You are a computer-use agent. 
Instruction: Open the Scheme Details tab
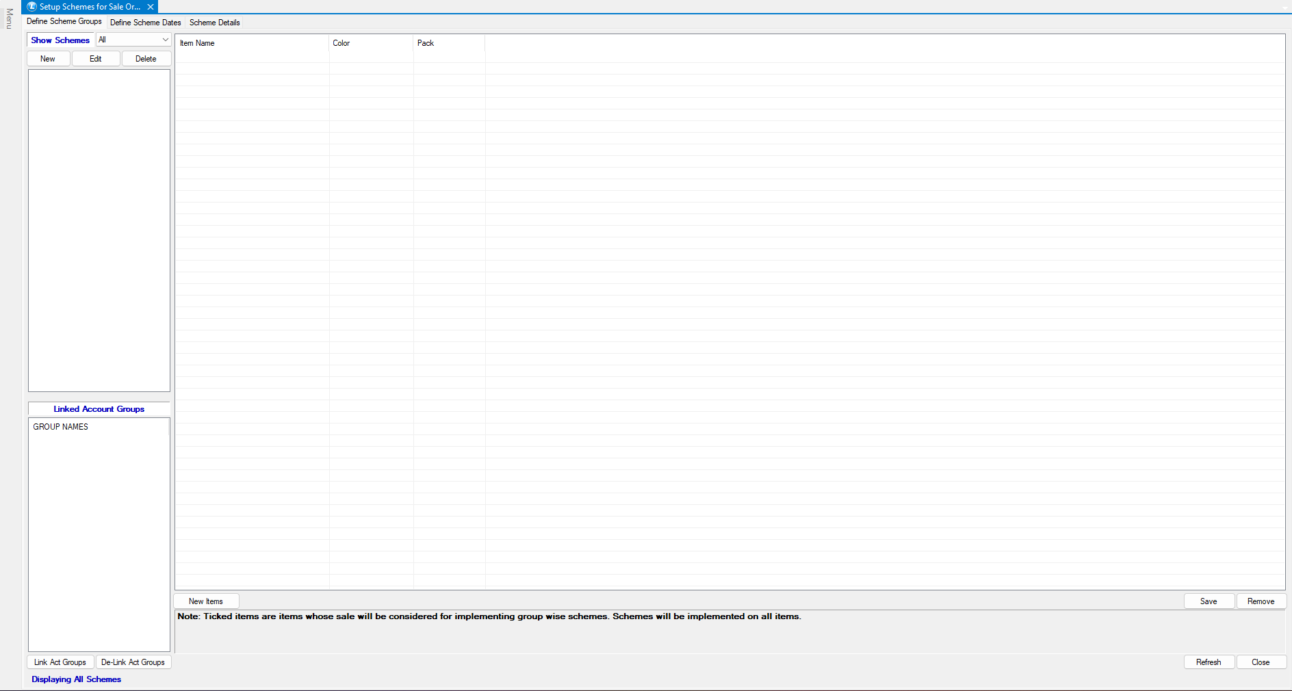214,23
